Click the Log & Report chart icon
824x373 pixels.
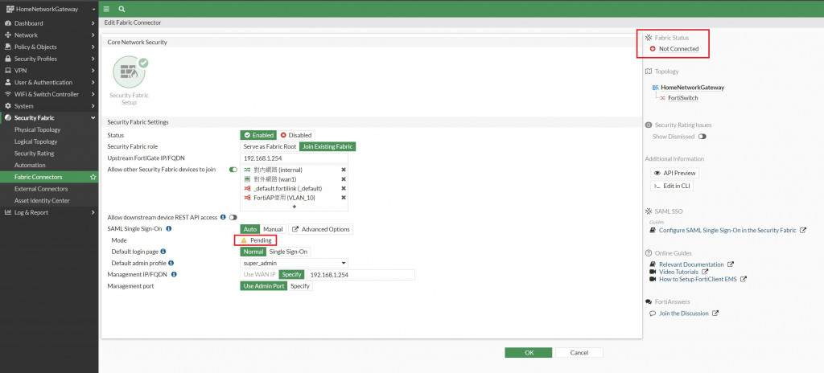click(x=8, y=213)
